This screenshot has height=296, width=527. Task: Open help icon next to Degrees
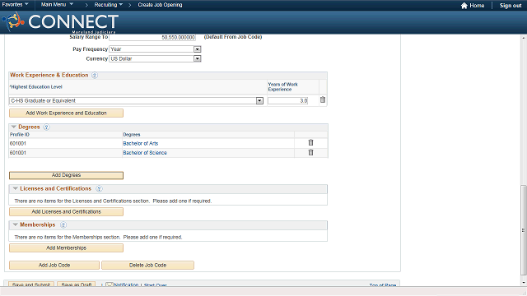[47, 127]
